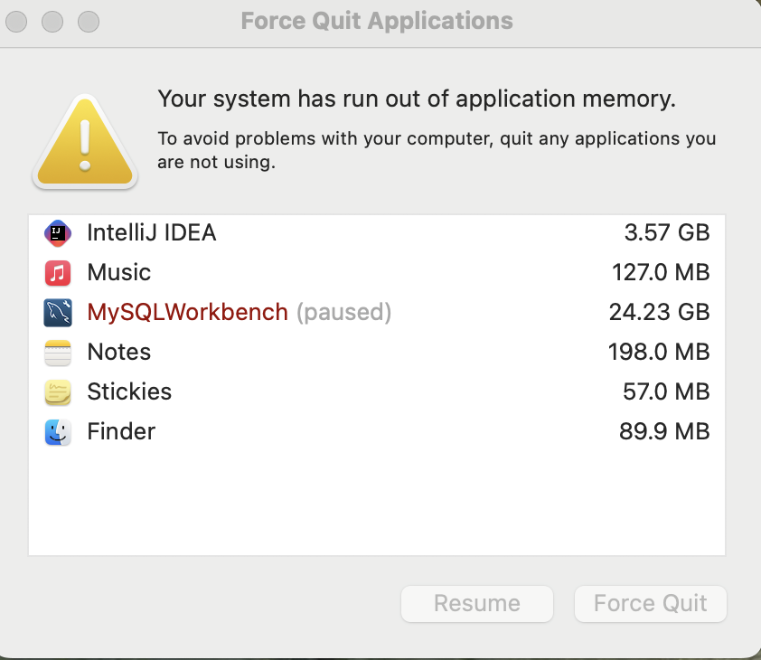Click the IntelliJ IDEA app icon
Viewport: 761px width, 660px height.
coord(58,233)
